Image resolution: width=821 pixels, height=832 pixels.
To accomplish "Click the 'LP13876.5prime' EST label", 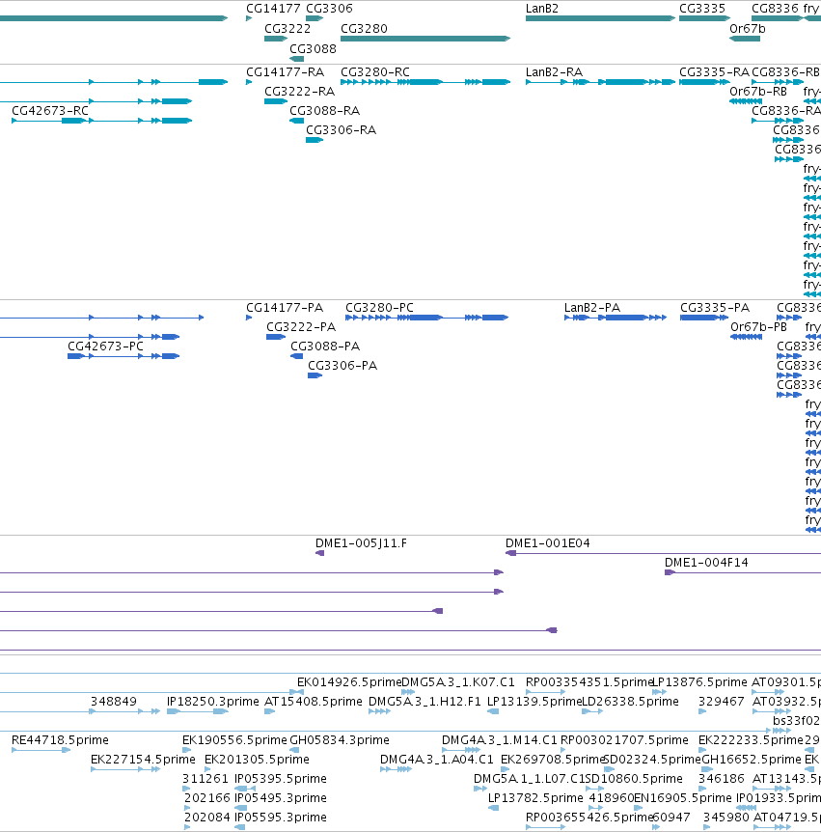I will click(699, 681).
